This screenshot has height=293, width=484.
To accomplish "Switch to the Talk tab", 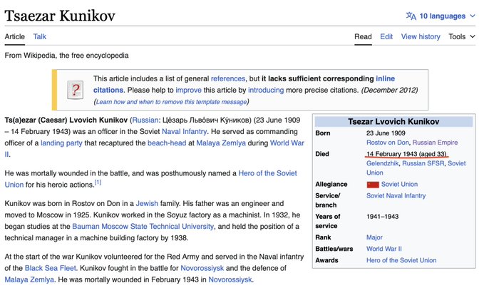I will click(39, 36).
